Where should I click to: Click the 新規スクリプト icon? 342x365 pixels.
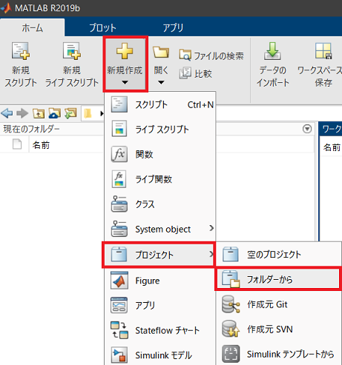[x=21, y=51]
